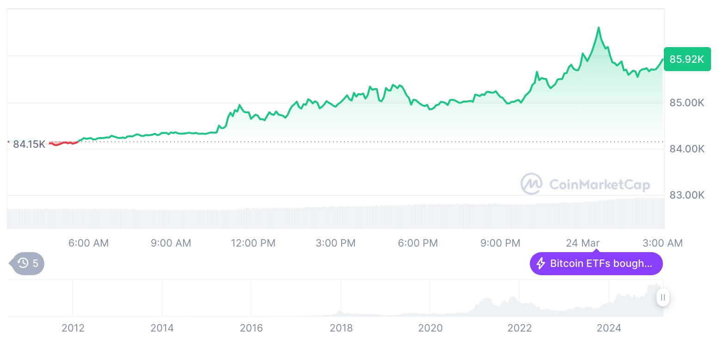The height and width of the screenshot is (338, 724).
Task: Click the 3:00 PM time axis label
Action: [336, 243]
